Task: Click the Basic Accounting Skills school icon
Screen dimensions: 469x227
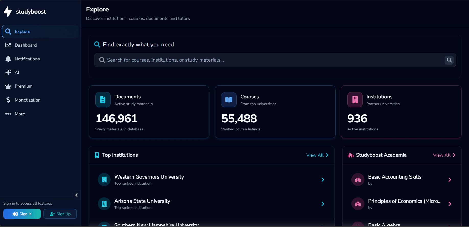Action: pos(358,180)
